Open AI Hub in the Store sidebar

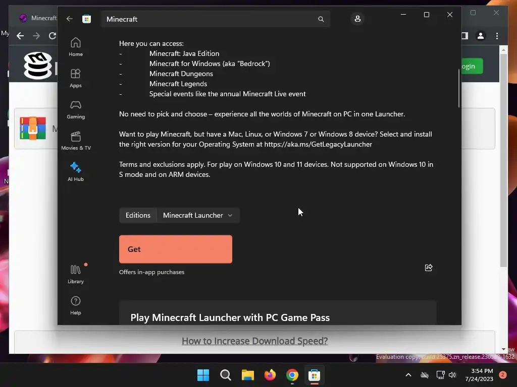pos(76,172)
